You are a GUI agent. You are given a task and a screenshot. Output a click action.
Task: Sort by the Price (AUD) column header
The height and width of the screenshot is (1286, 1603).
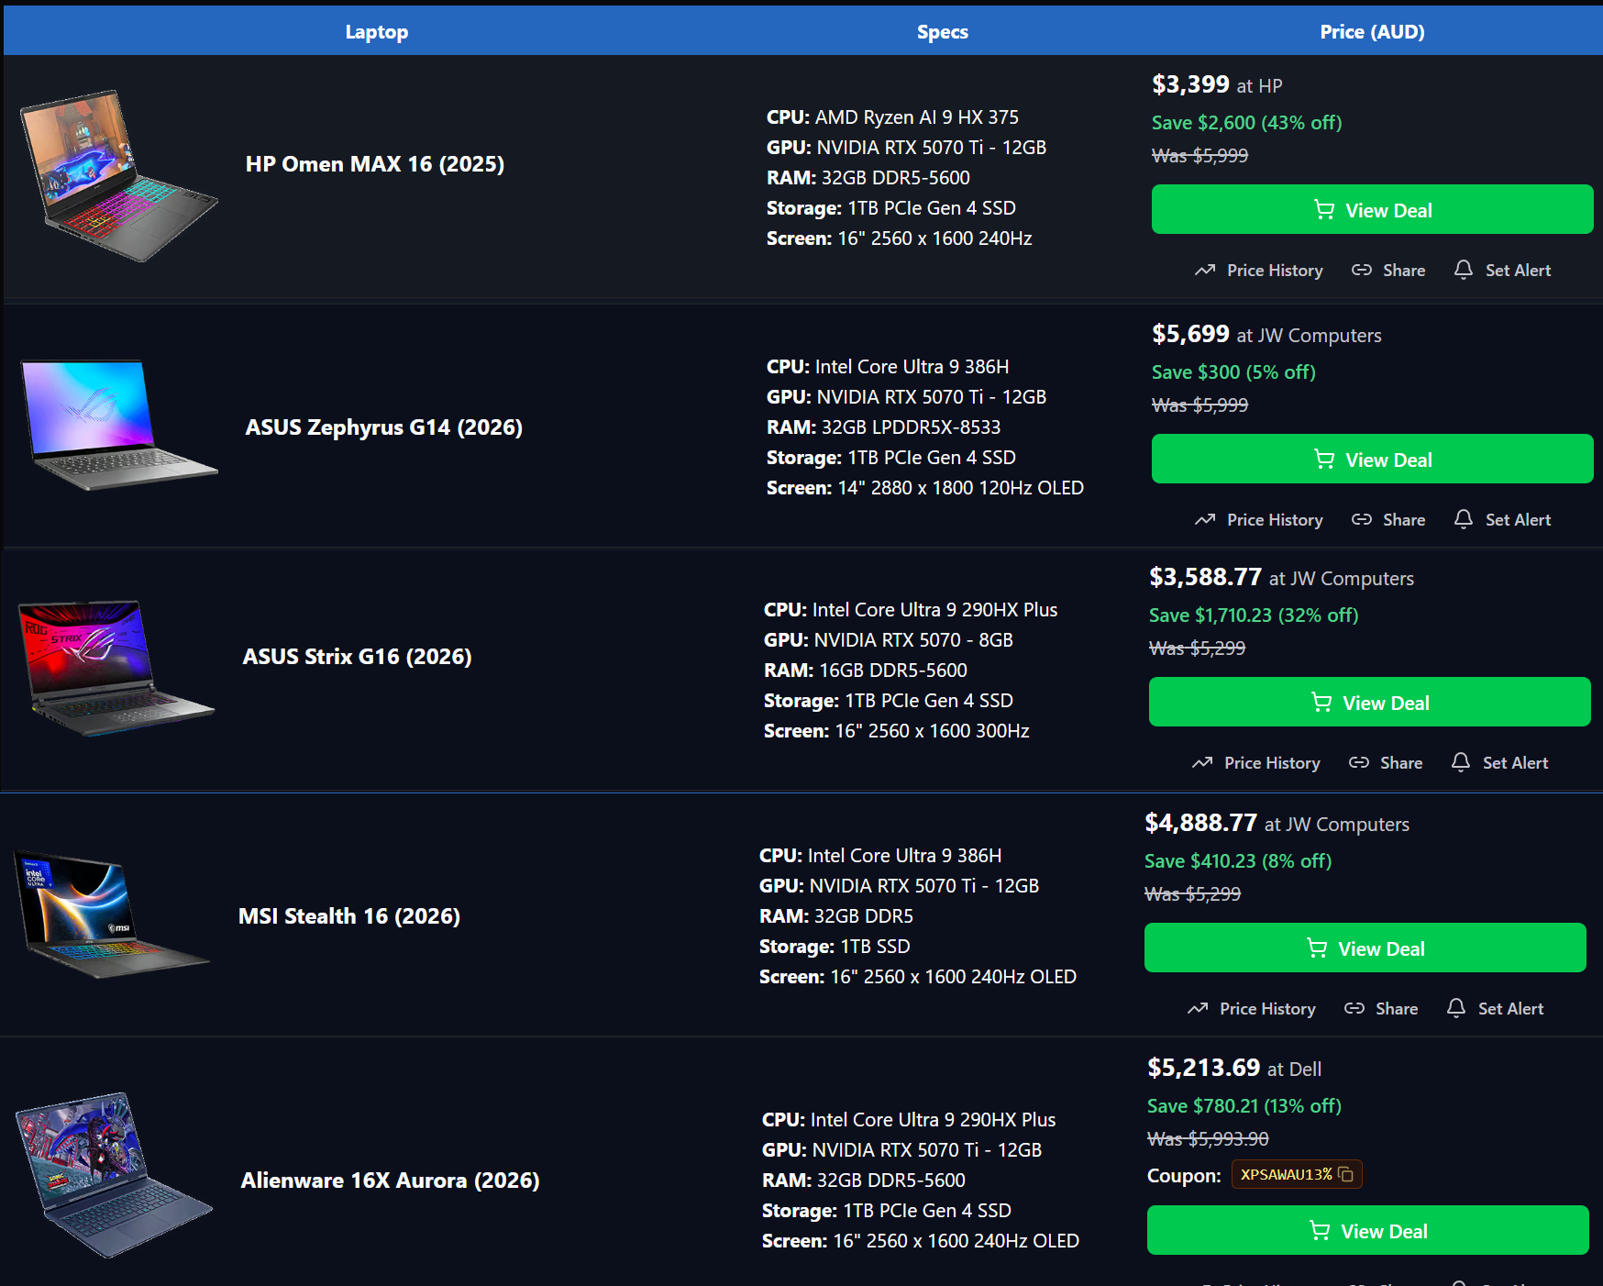pyautogui.click(x=1372, y=32)
